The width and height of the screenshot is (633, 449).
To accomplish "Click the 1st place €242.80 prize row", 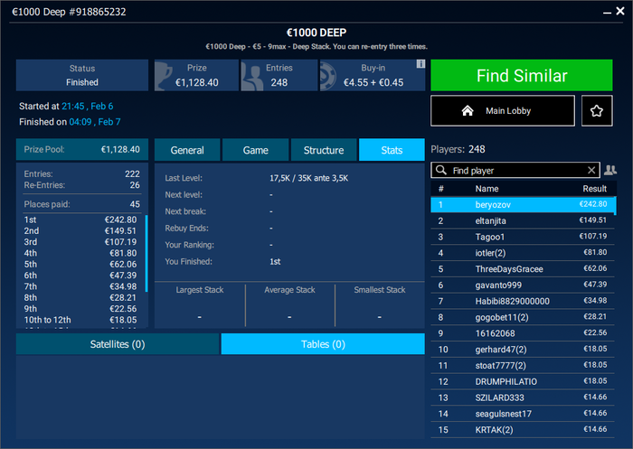I will tap(80, 220).
